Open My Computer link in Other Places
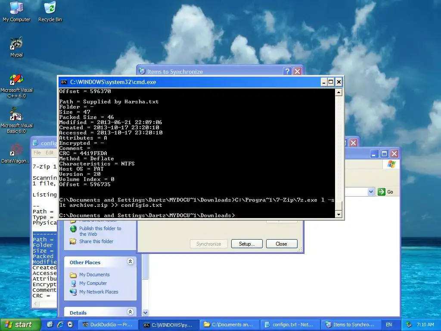Image resolution: width=441 pixels, height=331 pixels. tap(93, 283)
